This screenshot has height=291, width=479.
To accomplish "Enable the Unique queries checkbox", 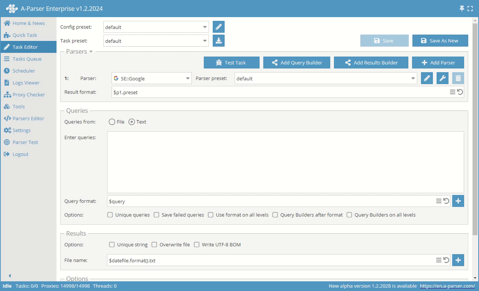I will pyautogui.click(x=110, y=215).
